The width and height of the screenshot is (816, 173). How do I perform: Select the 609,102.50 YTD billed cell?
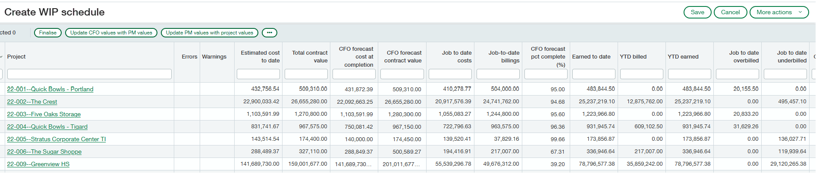pyautogui.click(x=642, y=126)
